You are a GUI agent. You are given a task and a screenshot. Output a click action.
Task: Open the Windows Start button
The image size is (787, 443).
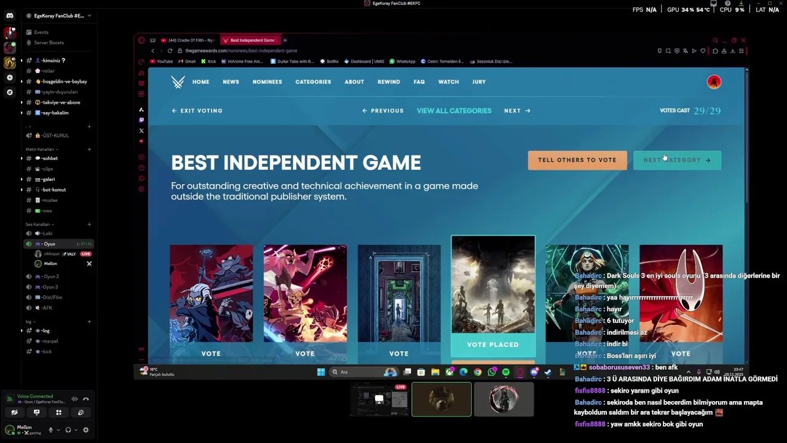[x=320, y=372]
